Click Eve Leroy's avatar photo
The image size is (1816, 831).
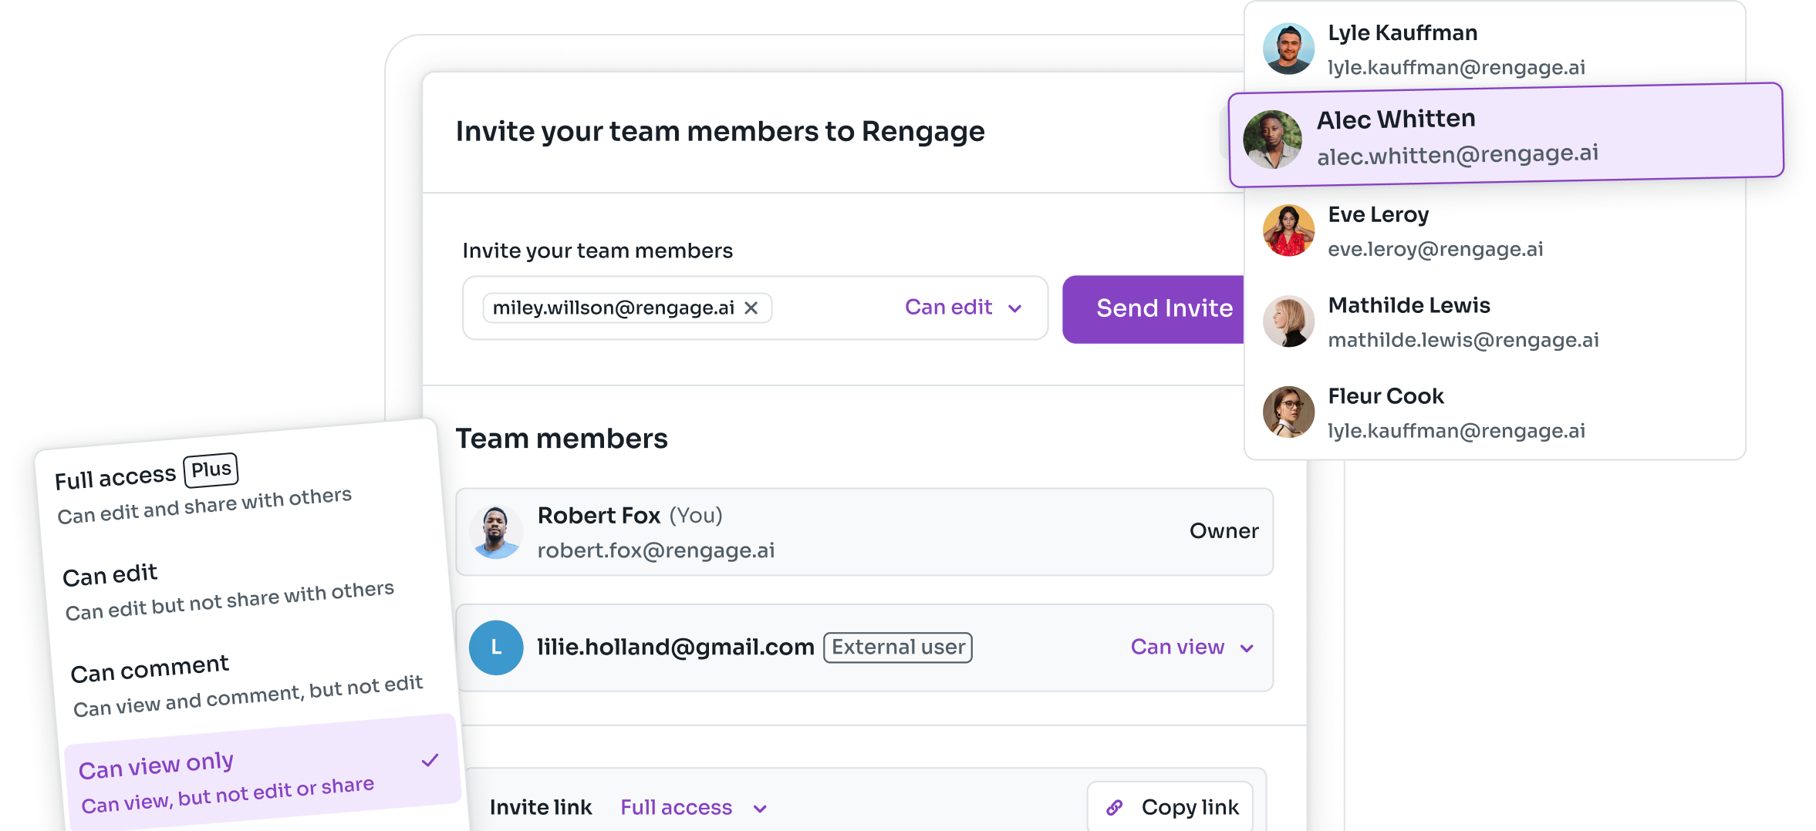click(x=1288, y=230)
